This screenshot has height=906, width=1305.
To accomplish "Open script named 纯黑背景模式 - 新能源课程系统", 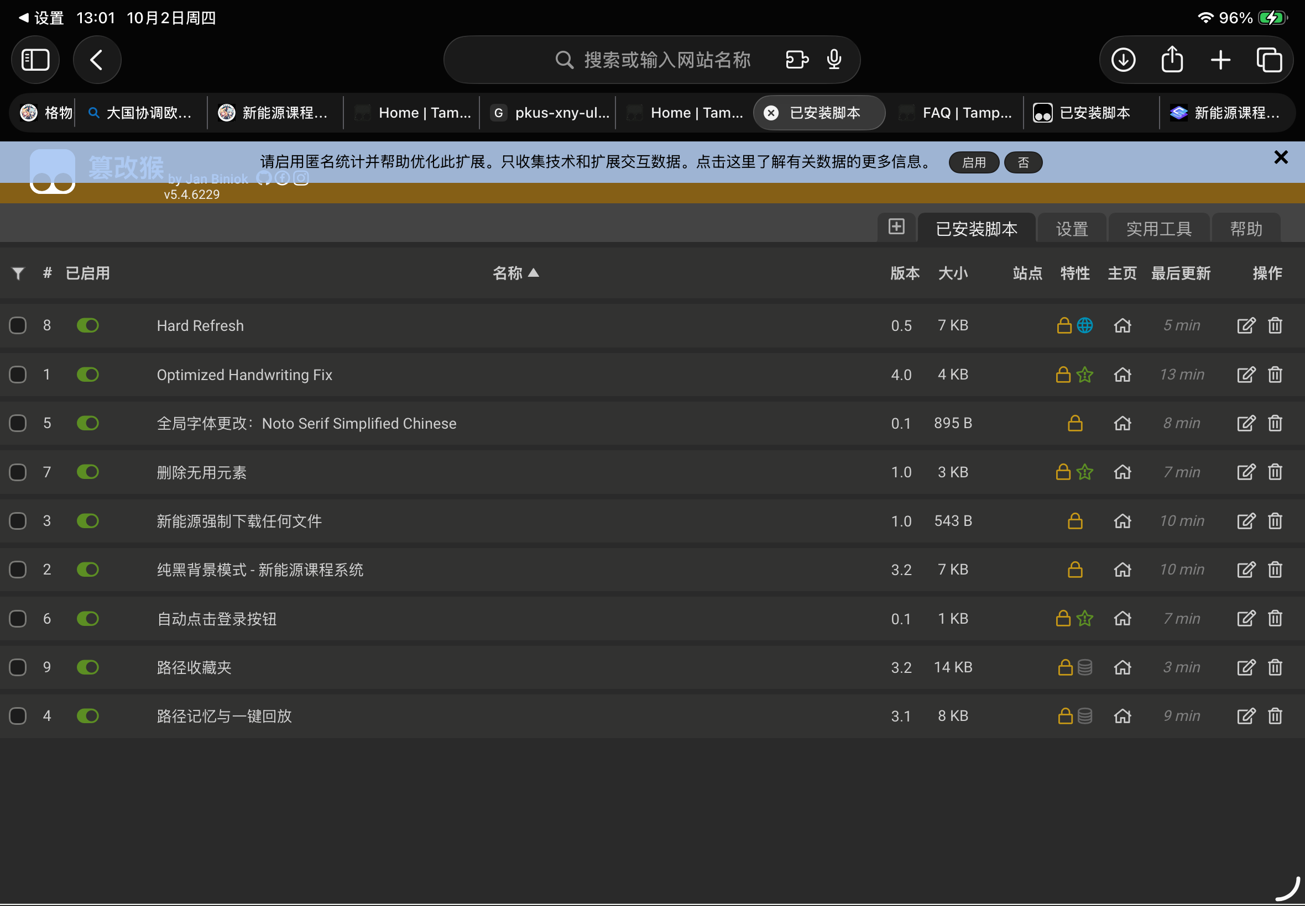I will pyautogui.click(x=260, y=570).
